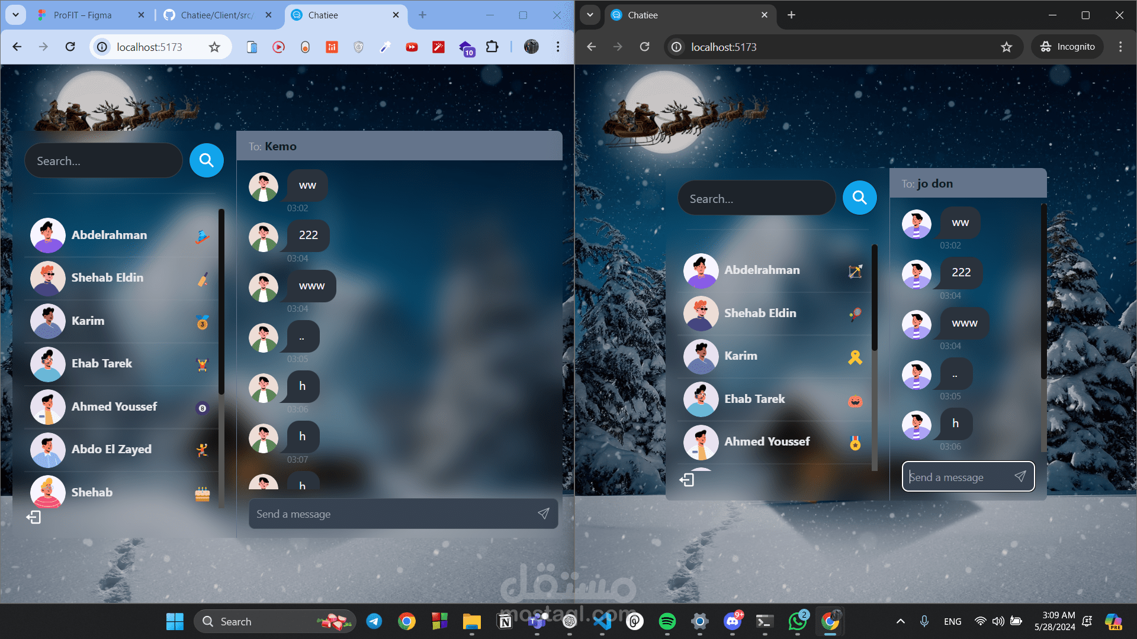Open the Windows Start menu
The image size is (1137, 639).
coord(175,621)
